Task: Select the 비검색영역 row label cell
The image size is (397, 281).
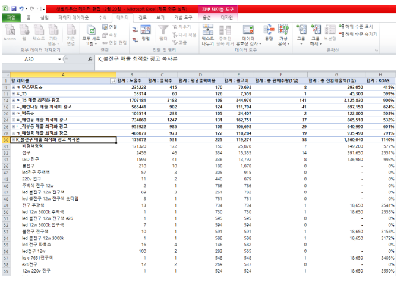Action: coord(64,146)
